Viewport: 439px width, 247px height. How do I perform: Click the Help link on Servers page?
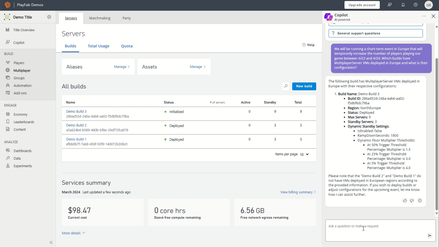(x=308, y=45)
